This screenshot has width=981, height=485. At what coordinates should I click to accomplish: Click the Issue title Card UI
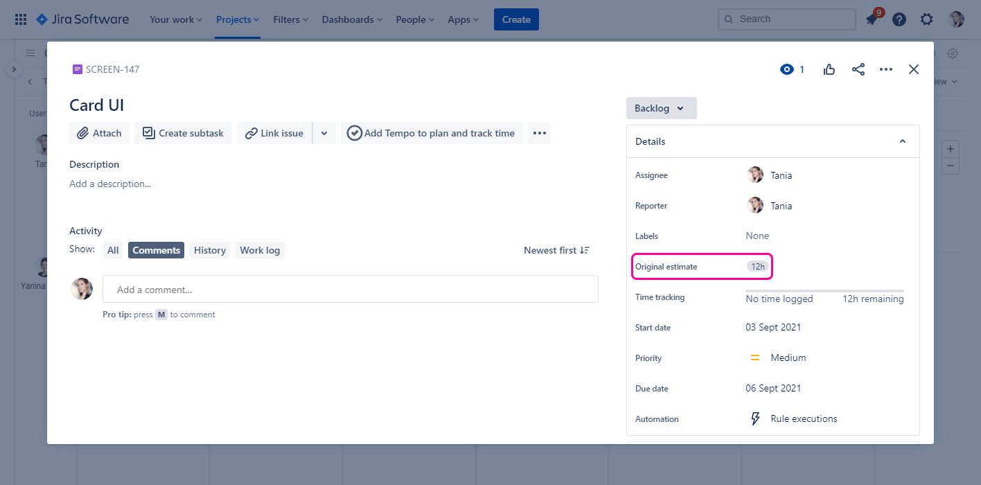click(97, 105)
